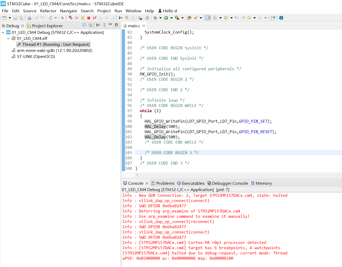This screenshot has width=342, height=267.
Task: Close the Console view tab
Action: 147,183
